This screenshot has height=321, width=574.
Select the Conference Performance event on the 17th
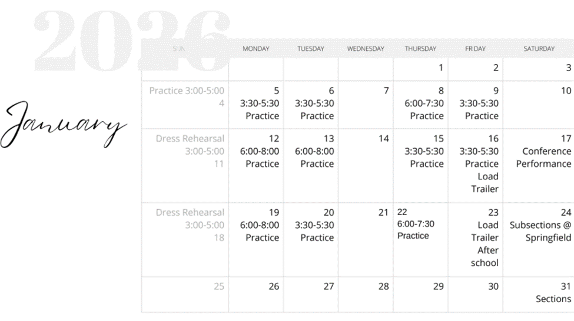(x=543, y=158)
